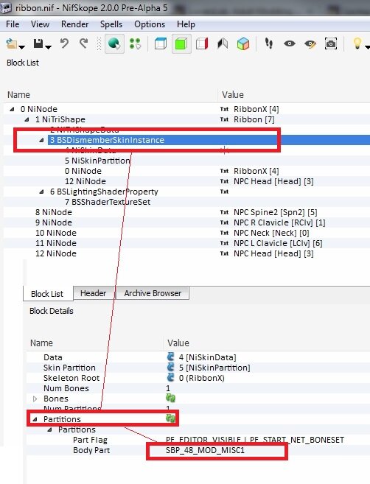This screenshot has width=370, height=484.
Task: Collapse the 0 NiNode root tree node
Action: [x=12, y=109]
